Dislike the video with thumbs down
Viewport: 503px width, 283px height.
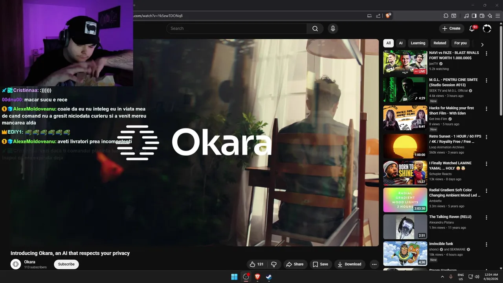click(x=274, y=264)
